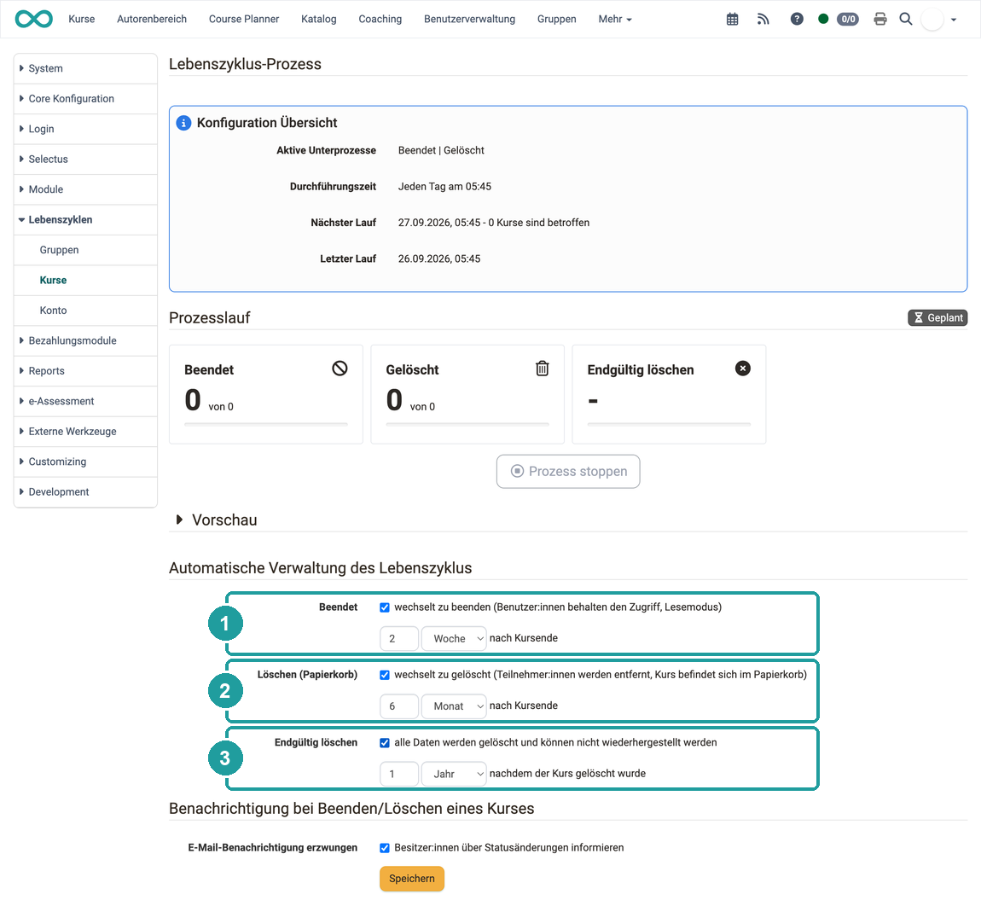Expand Reports in the sidebar
Viewport: 981px width, 906px height.
[x=85, y=371]
